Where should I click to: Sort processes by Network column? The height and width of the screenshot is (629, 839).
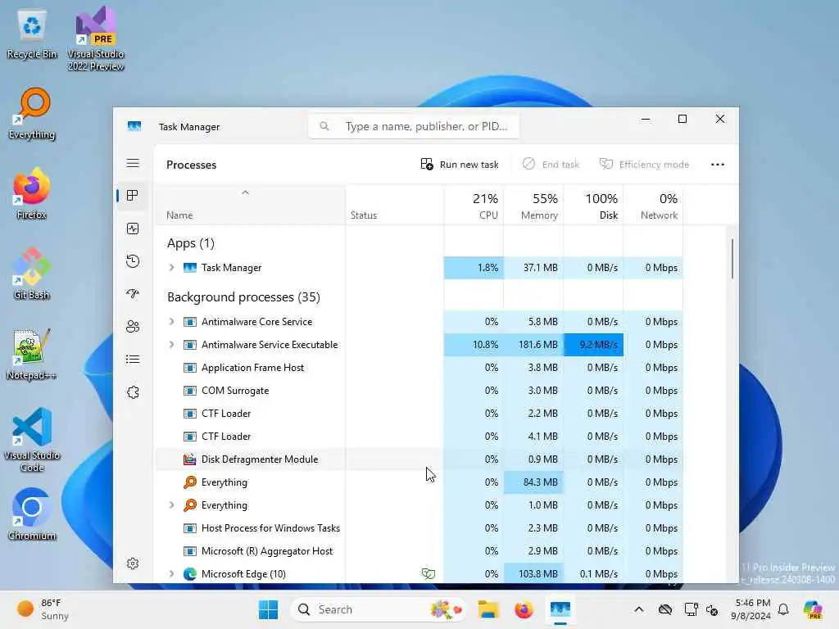click(653, 206)
